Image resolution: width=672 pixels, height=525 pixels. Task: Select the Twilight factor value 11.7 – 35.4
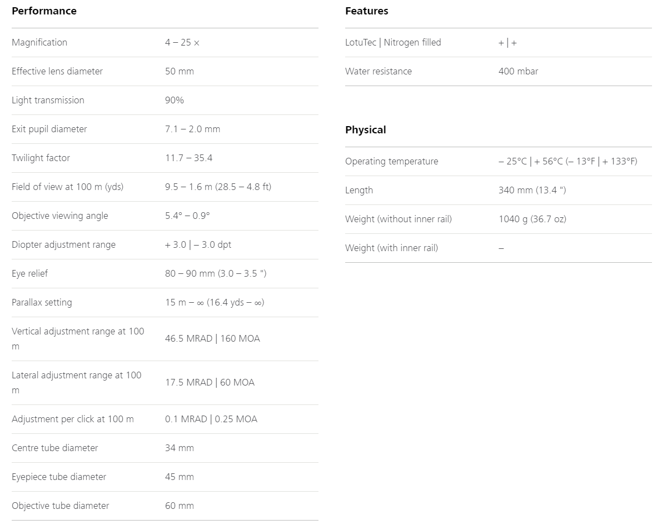pos(189,158)
